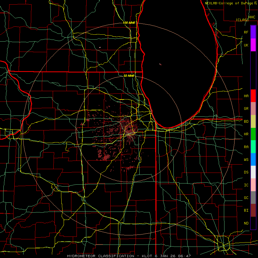Click the 50 NMI range ring label

(129, 76)
